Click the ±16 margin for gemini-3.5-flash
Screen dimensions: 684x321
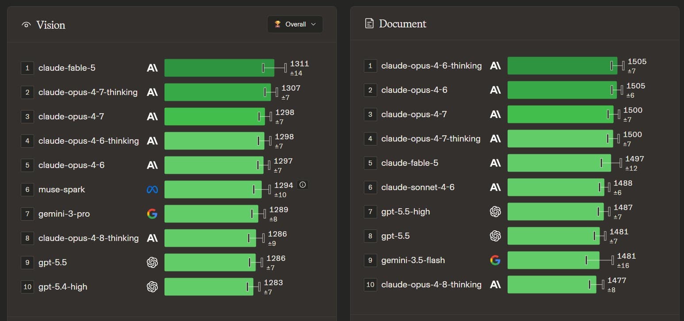tap(623, 266)
